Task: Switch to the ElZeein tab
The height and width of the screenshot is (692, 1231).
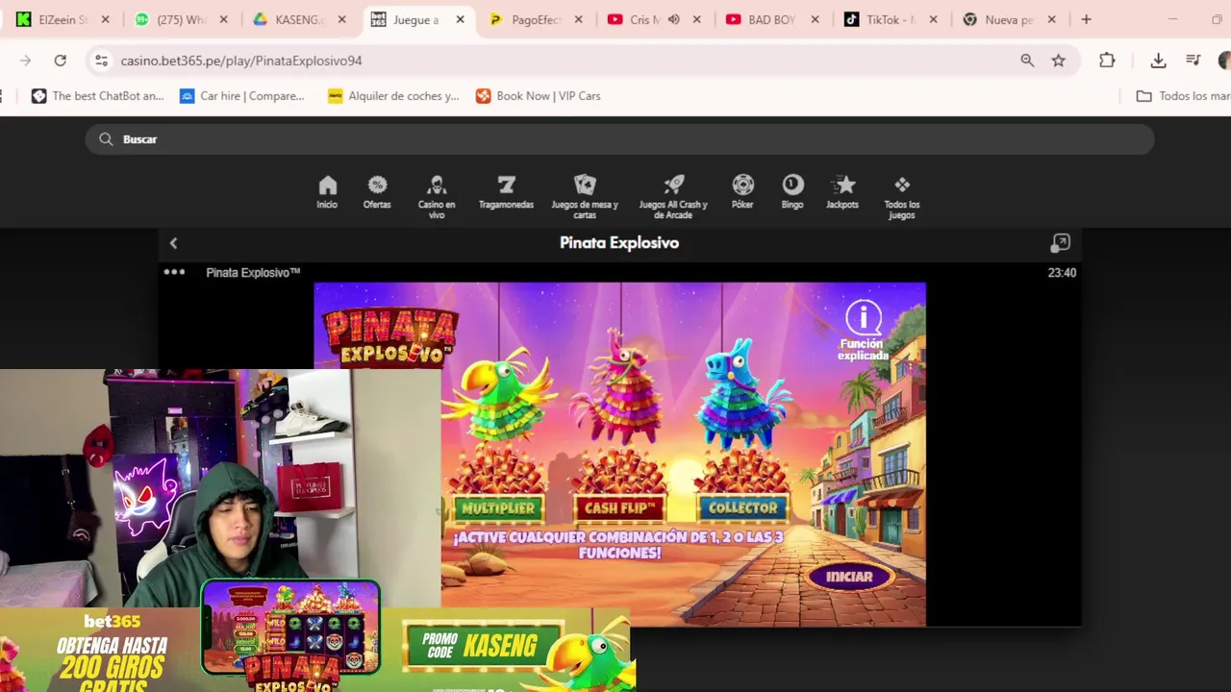Action: point(63,19)
